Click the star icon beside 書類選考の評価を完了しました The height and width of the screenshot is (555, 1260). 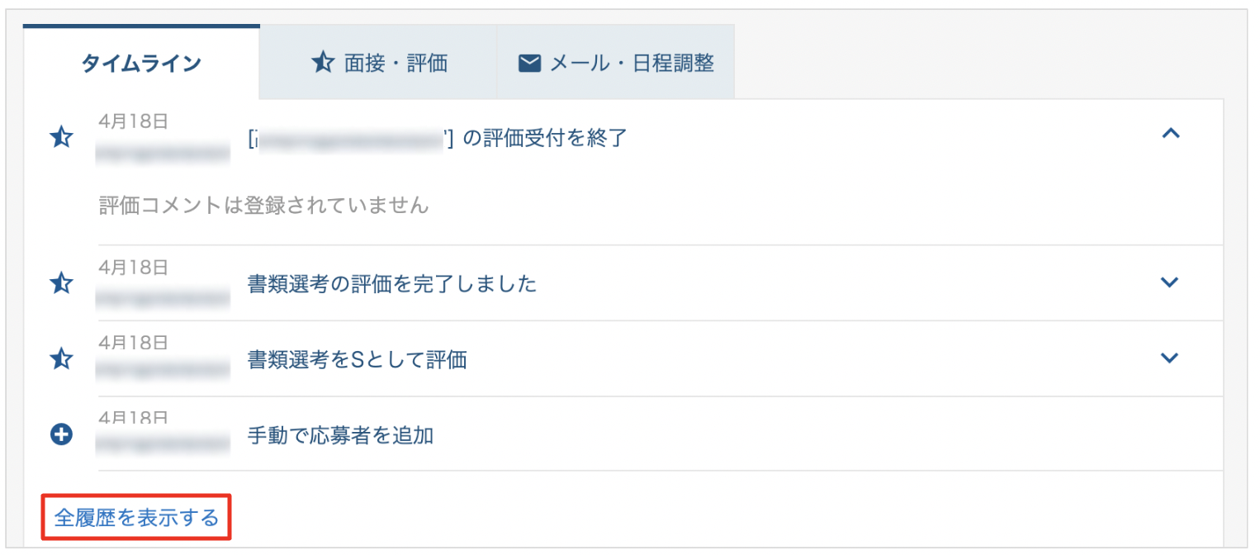tap(62, 284)
